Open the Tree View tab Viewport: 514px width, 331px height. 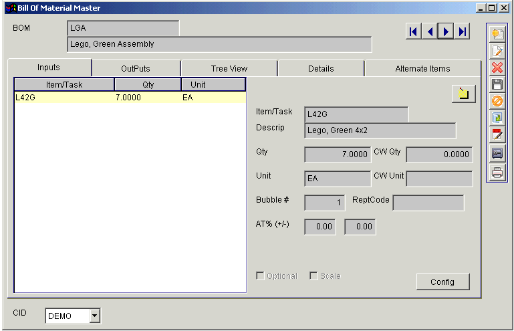(x=229, y=68)
